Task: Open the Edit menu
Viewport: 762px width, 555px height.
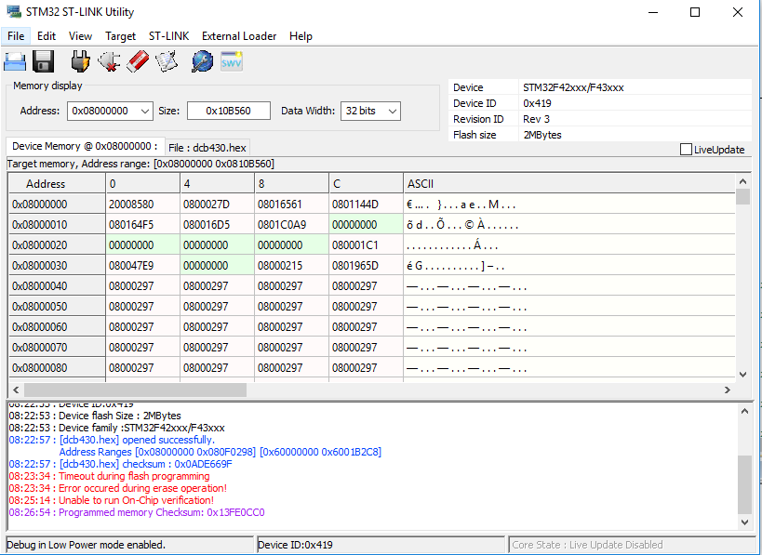Action: 47,36
